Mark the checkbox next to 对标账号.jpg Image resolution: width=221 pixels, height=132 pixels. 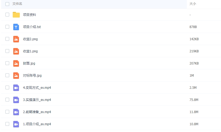click(7, 76)
